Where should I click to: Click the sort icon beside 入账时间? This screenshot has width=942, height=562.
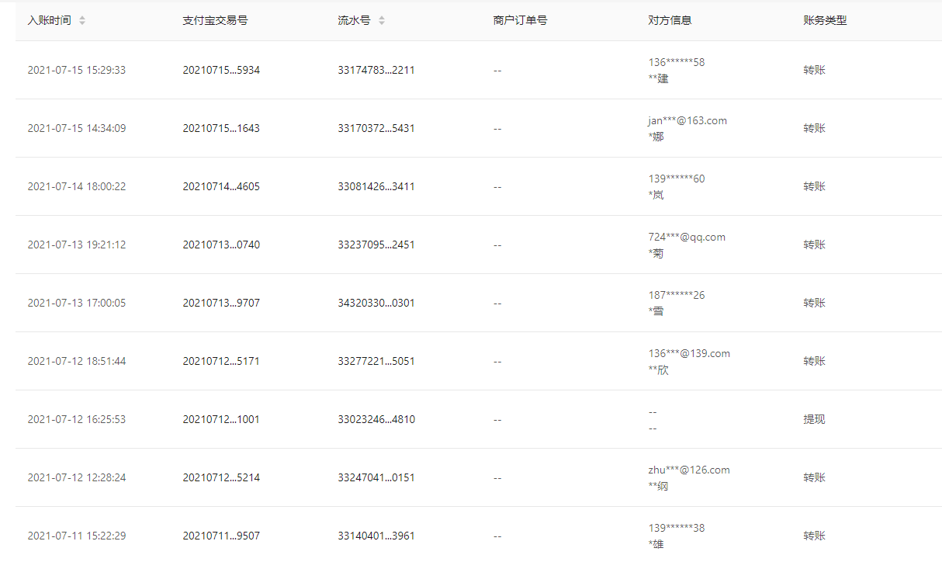click(x=82, y=20)
